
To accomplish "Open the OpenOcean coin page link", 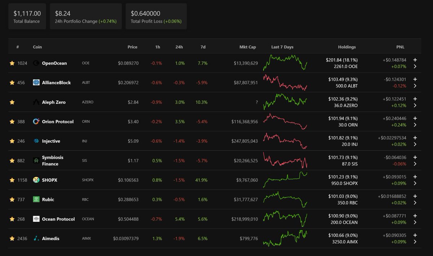I will pos(54,63).
